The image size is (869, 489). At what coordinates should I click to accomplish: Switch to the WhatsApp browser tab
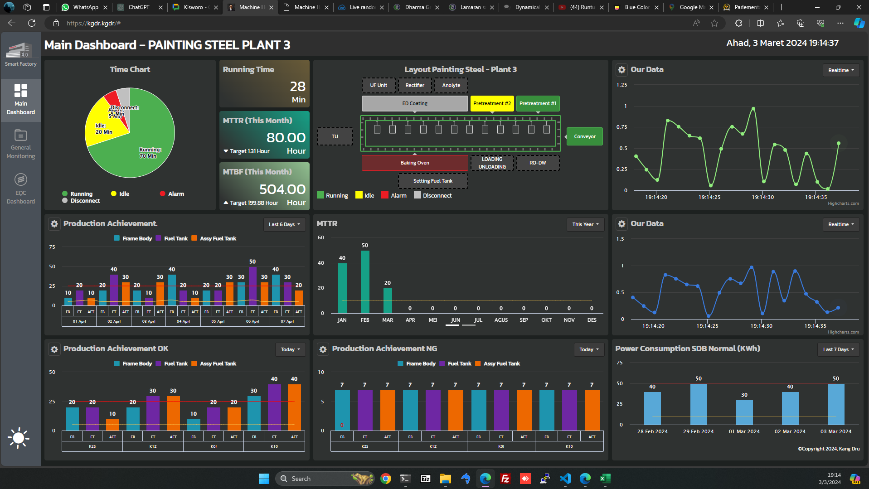(85, 7)
